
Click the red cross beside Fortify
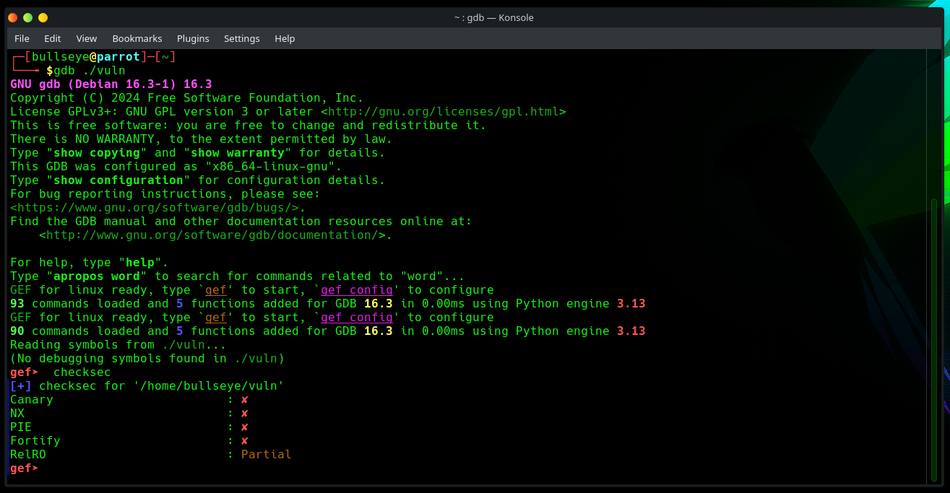(245, 441)
